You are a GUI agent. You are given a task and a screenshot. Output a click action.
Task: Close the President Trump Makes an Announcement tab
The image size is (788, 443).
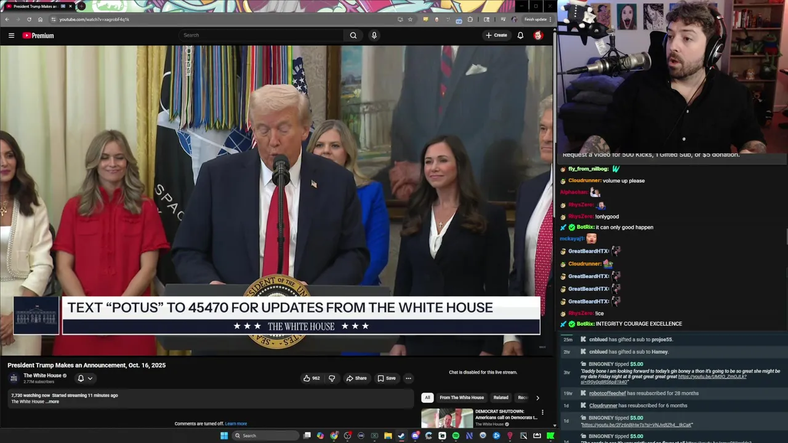pos(70,6)
